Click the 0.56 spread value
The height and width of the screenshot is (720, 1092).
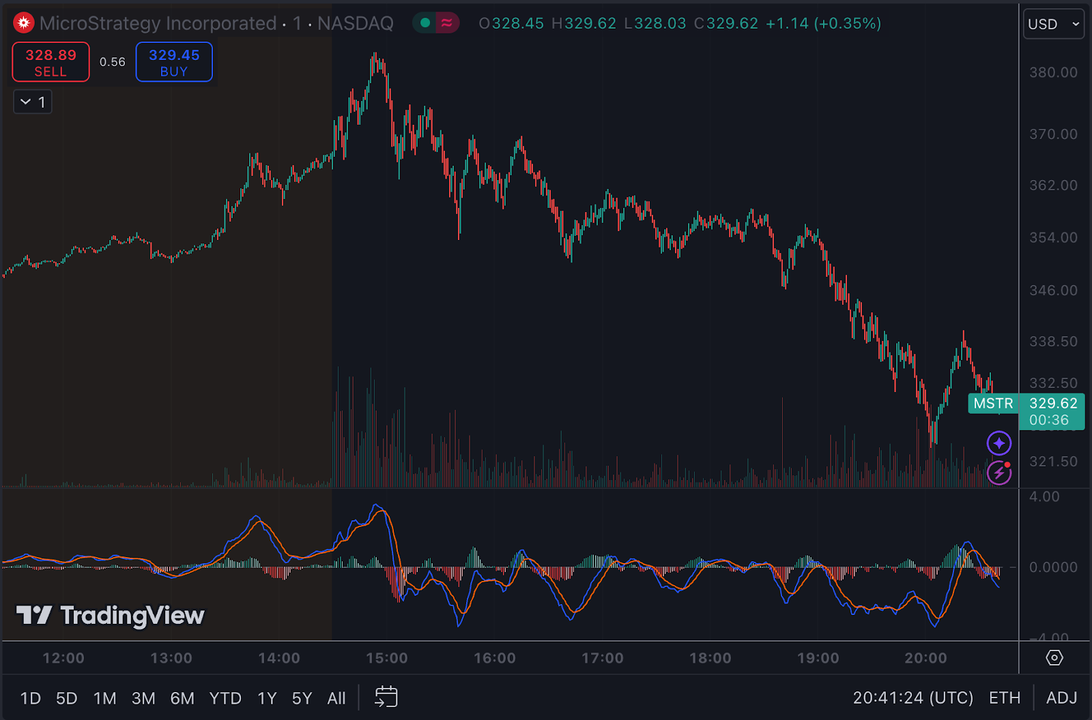[113, 62]
